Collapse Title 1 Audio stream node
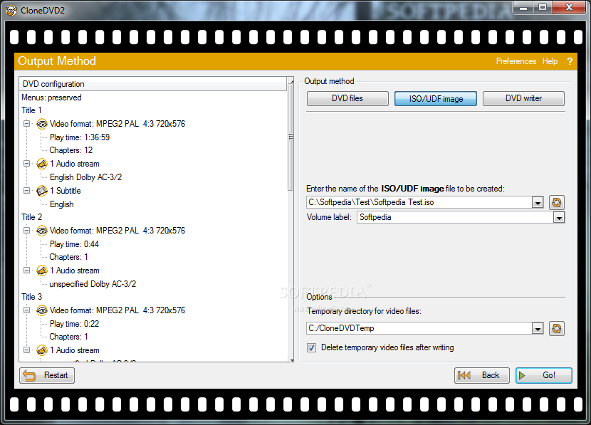 tap(26, 163)
